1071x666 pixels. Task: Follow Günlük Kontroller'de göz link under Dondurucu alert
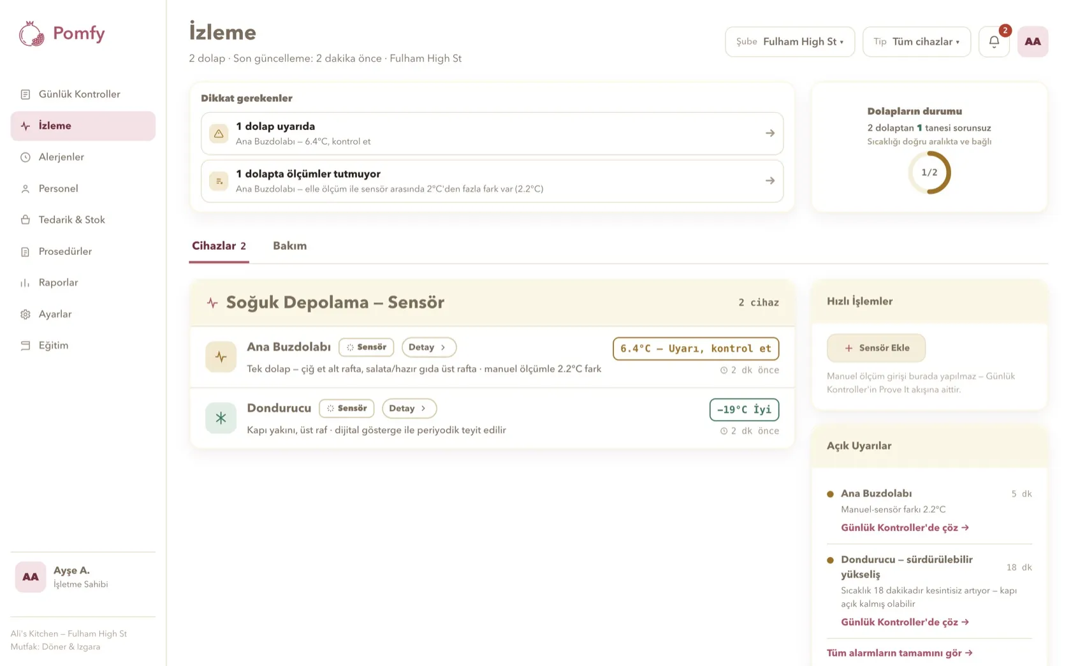[x=905, y=622]
